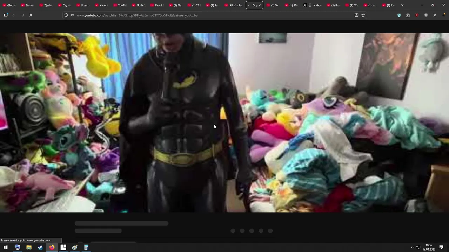Open the network status tray icon
Image resolution: width=449 pixels, height=252 pixels.
click(418, 247)
